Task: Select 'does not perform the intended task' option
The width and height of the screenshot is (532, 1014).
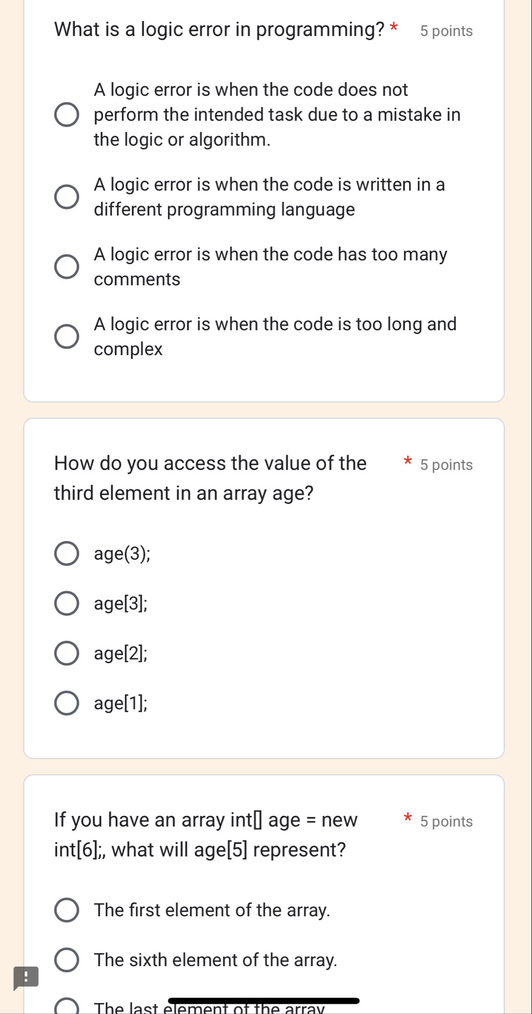Action: [66, 115]
